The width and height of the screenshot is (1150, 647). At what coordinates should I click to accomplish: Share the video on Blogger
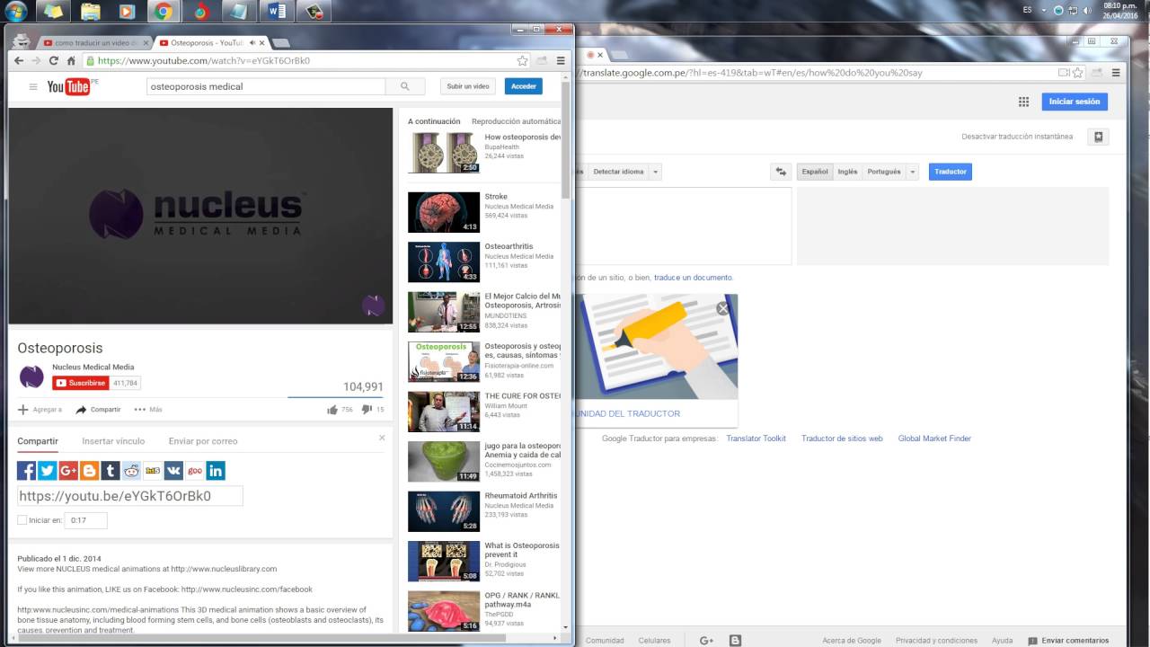90,470
